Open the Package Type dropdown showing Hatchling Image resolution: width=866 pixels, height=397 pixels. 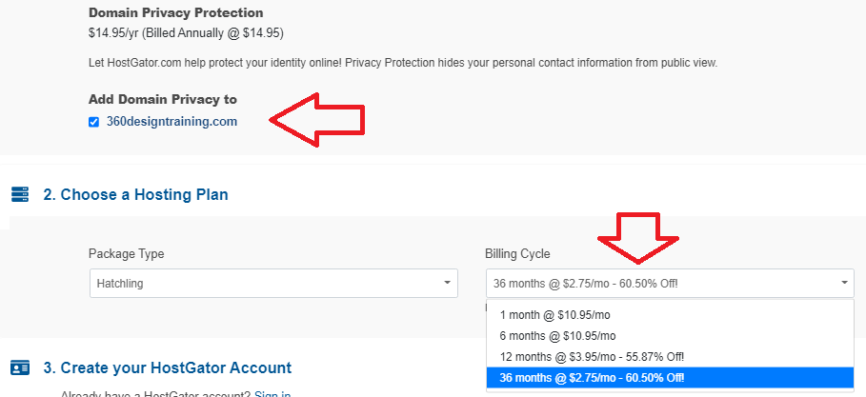[274, 284]
